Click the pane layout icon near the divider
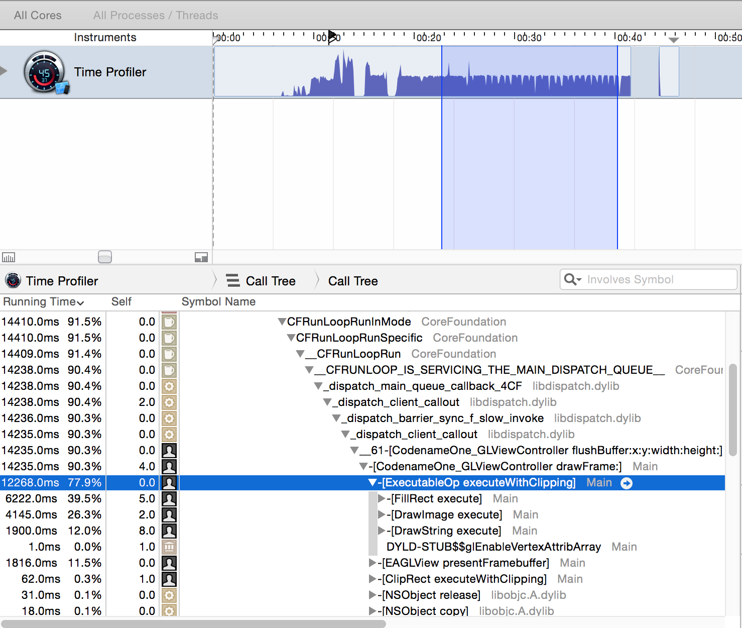The height and width of the screenshot is (628, 742). (201, 257)
